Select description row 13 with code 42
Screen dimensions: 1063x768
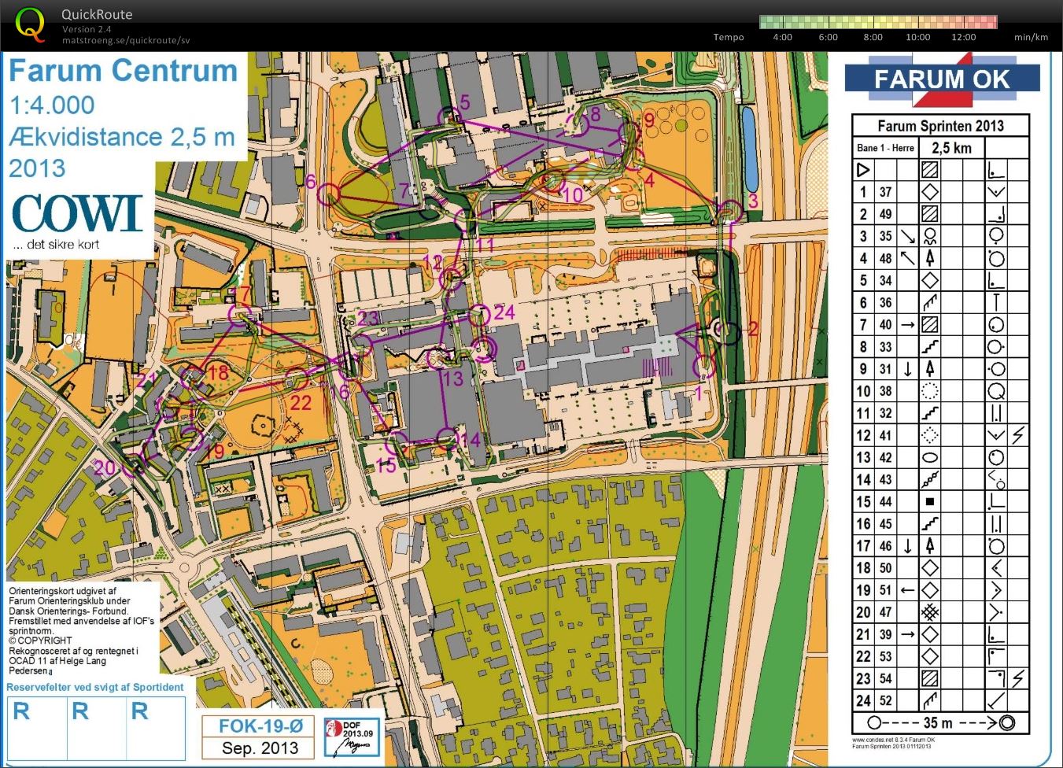tap(940, 457)
